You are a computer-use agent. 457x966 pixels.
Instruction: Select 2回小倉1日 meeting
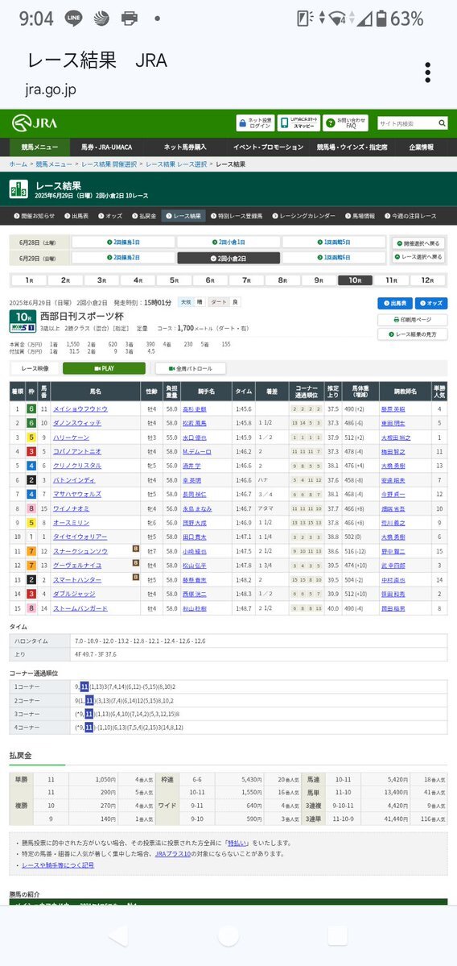[228, 243]
